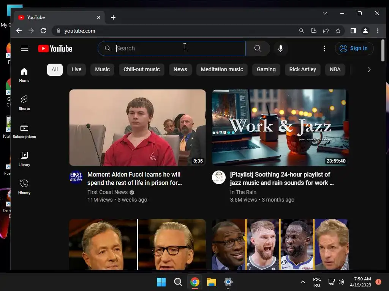Select the News filter chip
The width and height of the screenshot is (389, 291).
pyautogui.click(x=180, y=70)
